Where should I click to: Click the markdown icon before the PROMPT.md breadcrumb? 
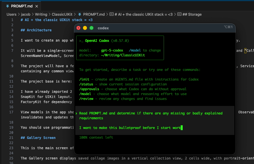click(x=80, y=14)
